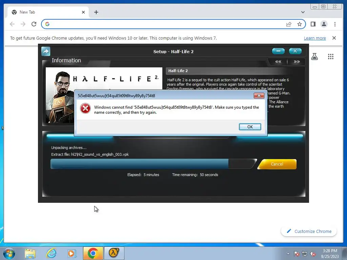Go back in Chrome

pos(12,24)
